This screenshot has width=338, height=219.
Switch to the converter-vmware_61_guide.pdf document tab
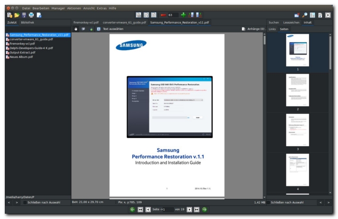124,22
